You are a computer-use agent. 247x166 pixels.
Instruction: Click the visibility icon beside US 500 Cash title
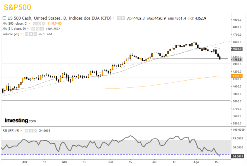119,18
